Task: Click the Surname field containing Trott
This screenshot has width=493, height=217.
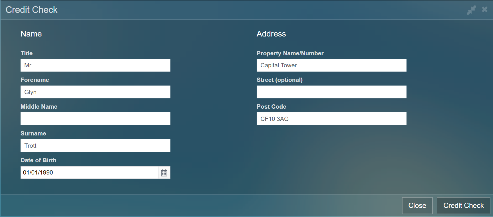Action: 95,146
